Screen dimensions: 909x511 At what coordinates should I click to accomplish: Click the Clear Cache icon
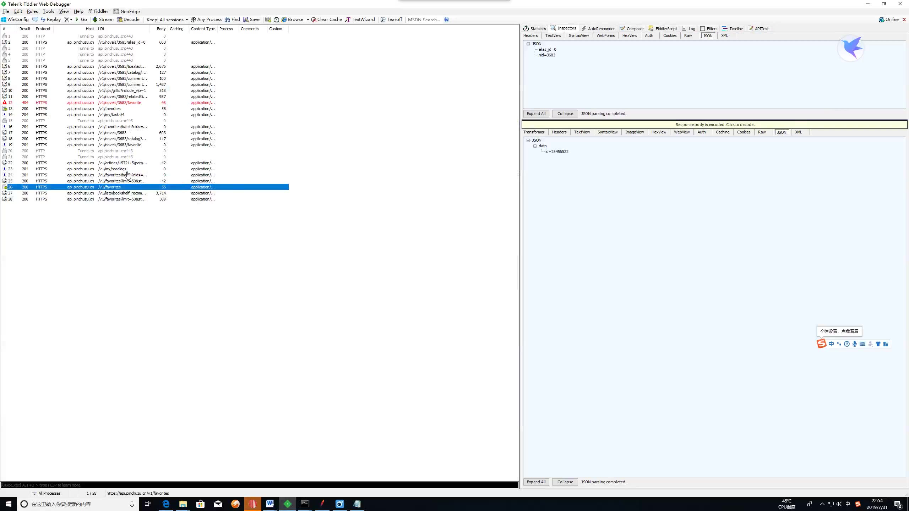(x=314, y=20)
